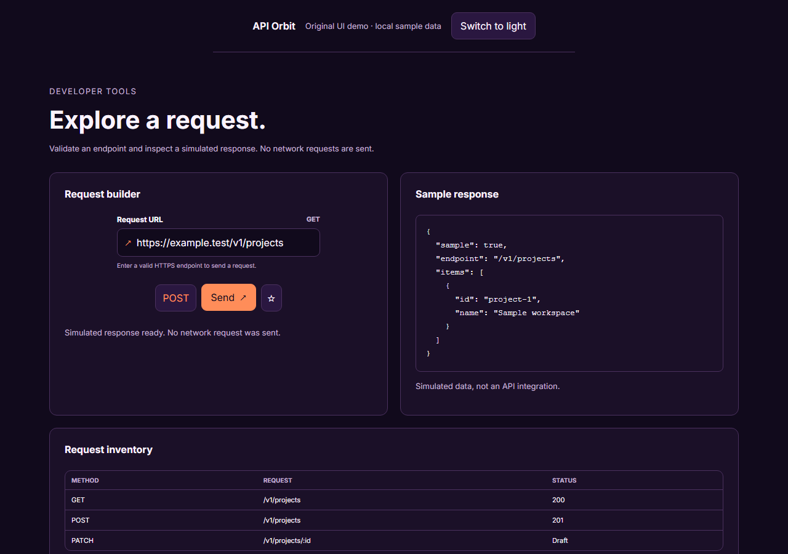Switch to light theme
The height and width of the screenshot is (554, 788).
coord(493,26)
